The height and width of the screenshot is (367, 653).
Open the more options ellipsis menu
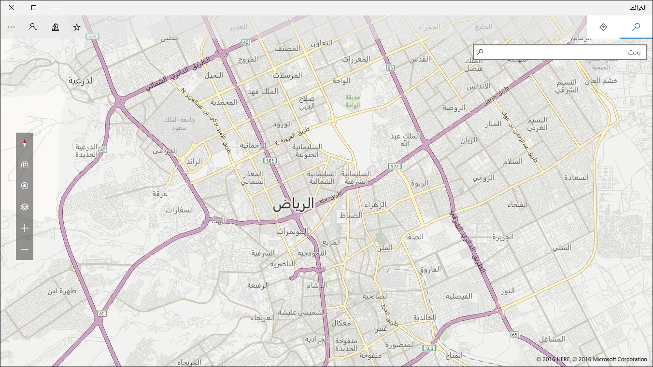tap(11, 27)
